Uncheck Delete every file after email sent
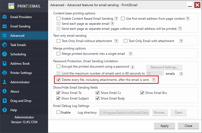 58,80
